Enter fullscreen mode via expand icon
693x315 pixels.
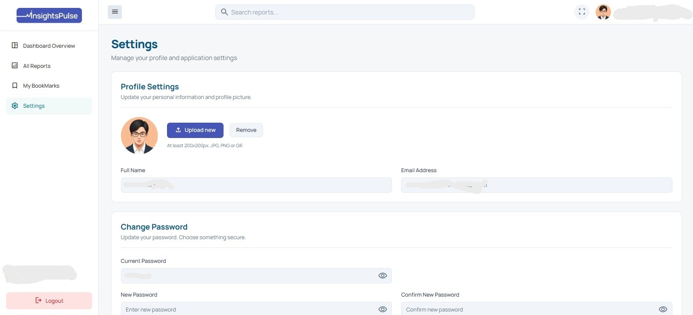click(582, 12)
